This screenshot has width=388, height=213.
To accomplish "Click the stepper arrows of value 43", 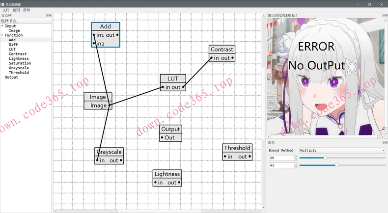I will pos(296,165).
